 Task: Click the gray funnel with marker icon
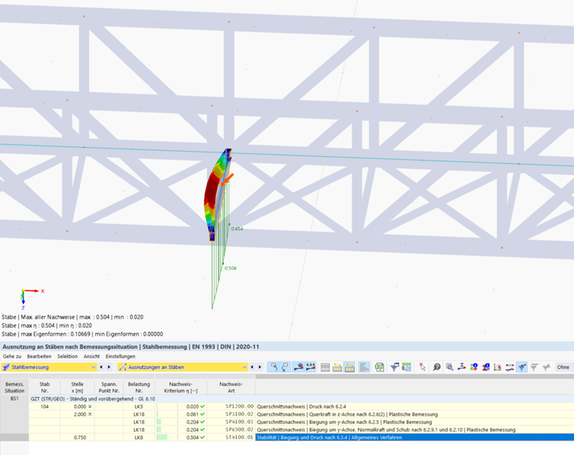coord(546,367)
